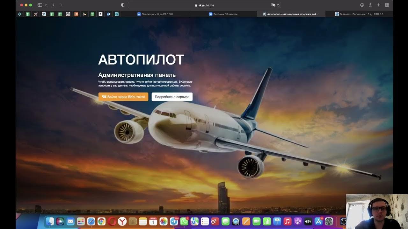Open Safari from the dock

point(91,221)
